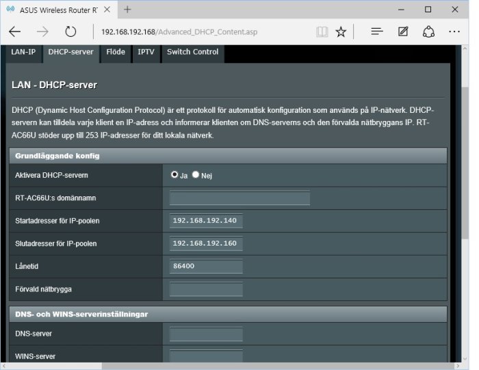Viewport: 479px width, 370px height.
Task: Open the Hub lines icon
Action: 377,31
